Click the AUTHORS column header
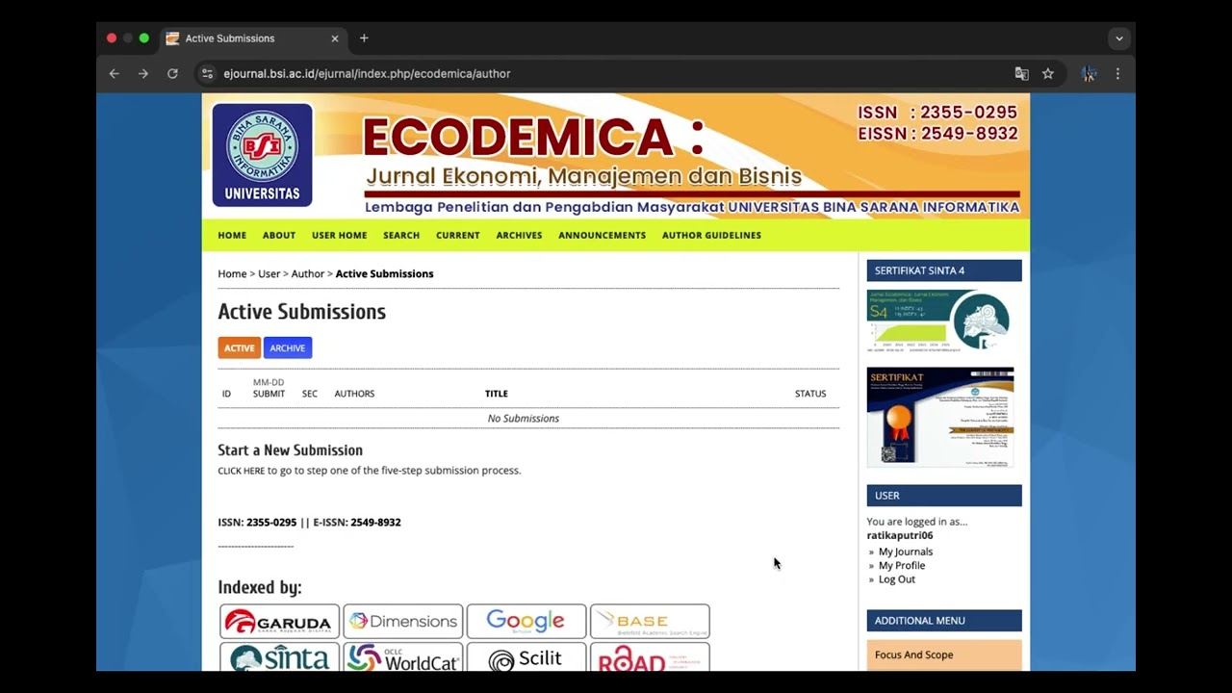 [x=354, y=394]
